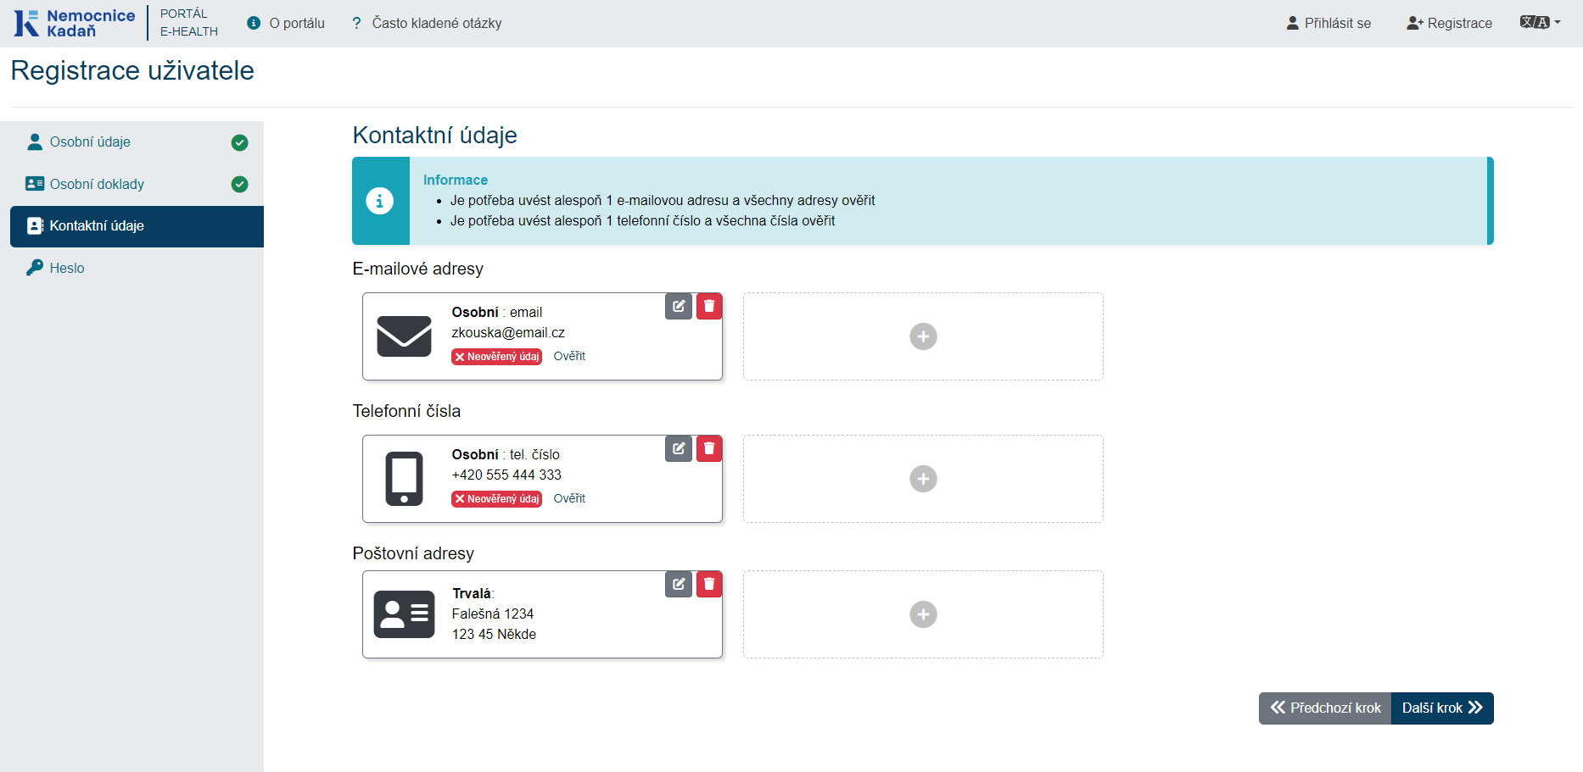
Task: Click the Nemocnice Kadaň logo
Action: click(x=75, y=23)
